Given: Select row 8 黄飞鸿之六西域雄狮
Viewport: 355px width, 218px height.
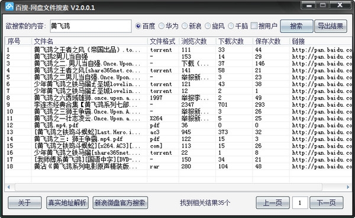Looking at the screenshot, I should (179, 98).
